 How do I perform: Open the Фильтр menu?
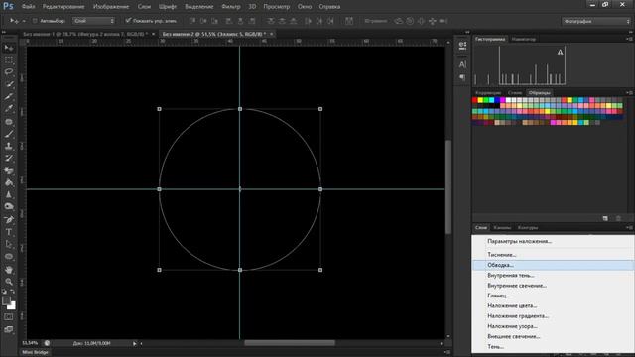coord(231,7)
